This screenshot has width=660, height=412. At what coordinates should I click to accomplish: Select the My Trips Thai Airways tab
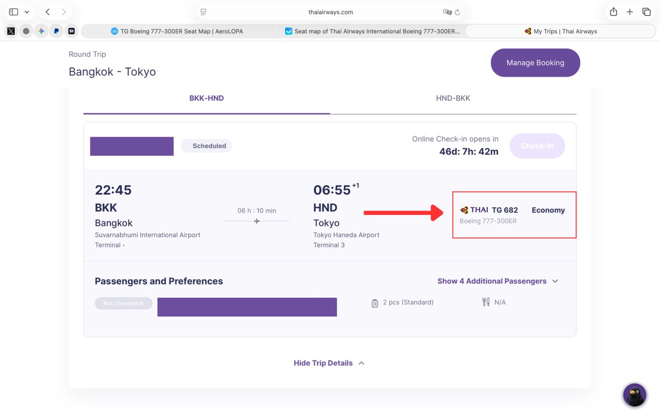point(560,31)
